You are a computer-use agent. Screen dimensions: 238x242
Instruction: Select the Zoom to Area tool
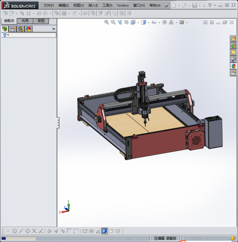click(113, 22)
